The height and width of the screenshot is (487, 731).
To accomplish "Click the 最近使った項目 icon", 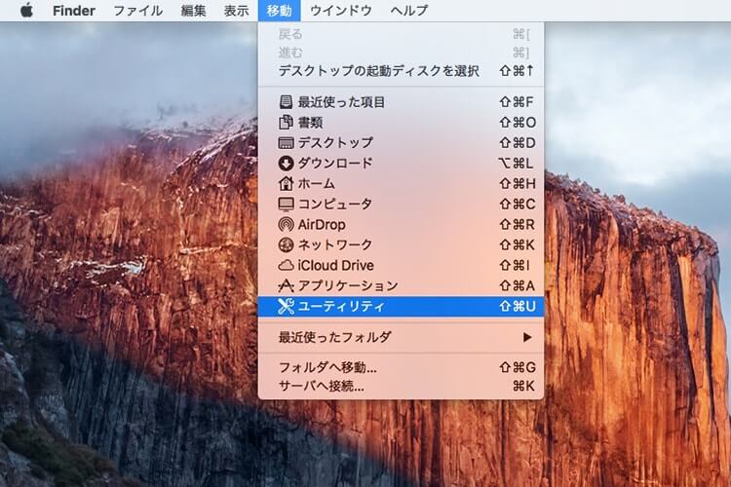I will 286,101.
